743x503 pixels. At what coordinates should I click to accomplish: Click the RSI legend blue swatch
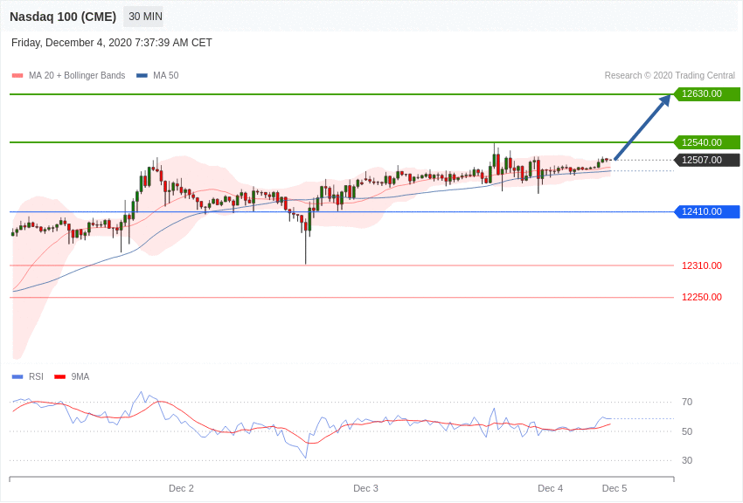[x=17, y=376]
